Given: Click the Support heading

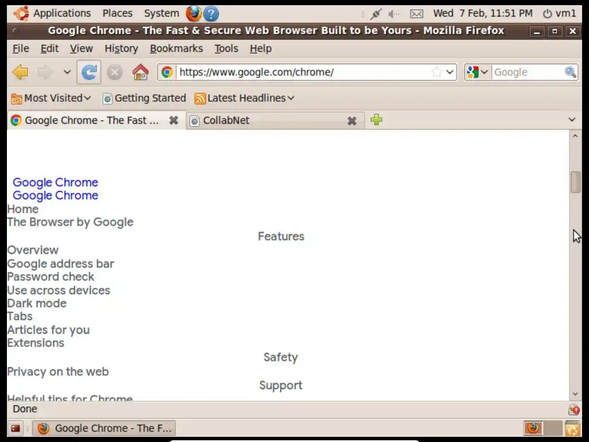Looking at the screenshot, I should click(281, 385).
